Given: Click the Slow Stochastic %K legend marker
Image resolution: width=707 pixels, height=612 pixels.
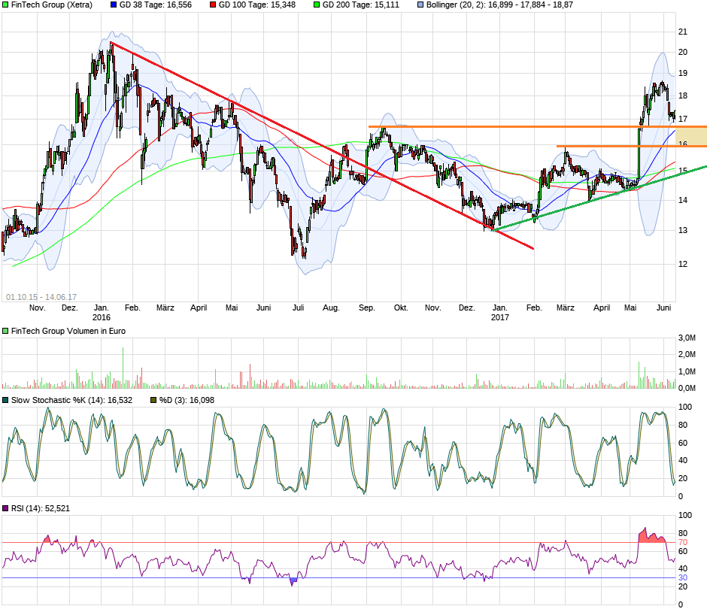Looking at the screenshot, I should pos(6,400).
